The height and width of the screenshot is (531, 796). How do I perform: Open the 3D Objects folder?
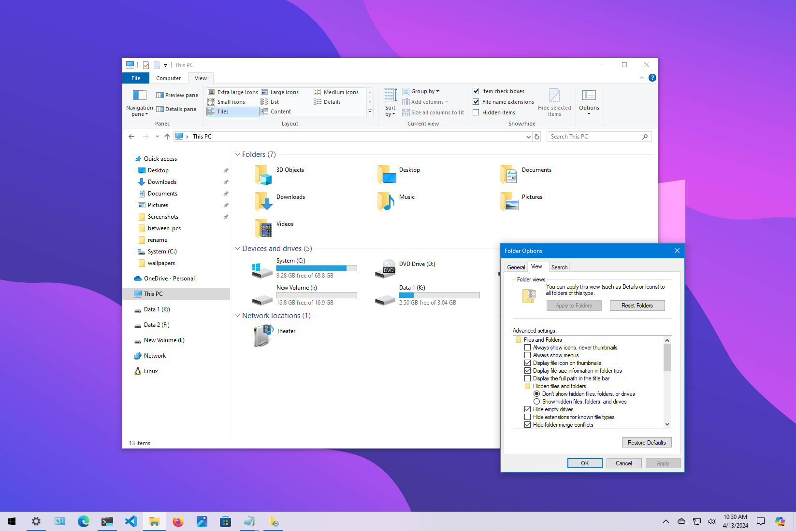(280, 175)
